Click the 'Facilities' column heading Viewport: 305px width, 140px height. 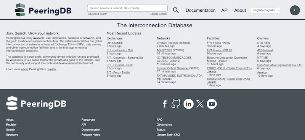pos(213,38)
